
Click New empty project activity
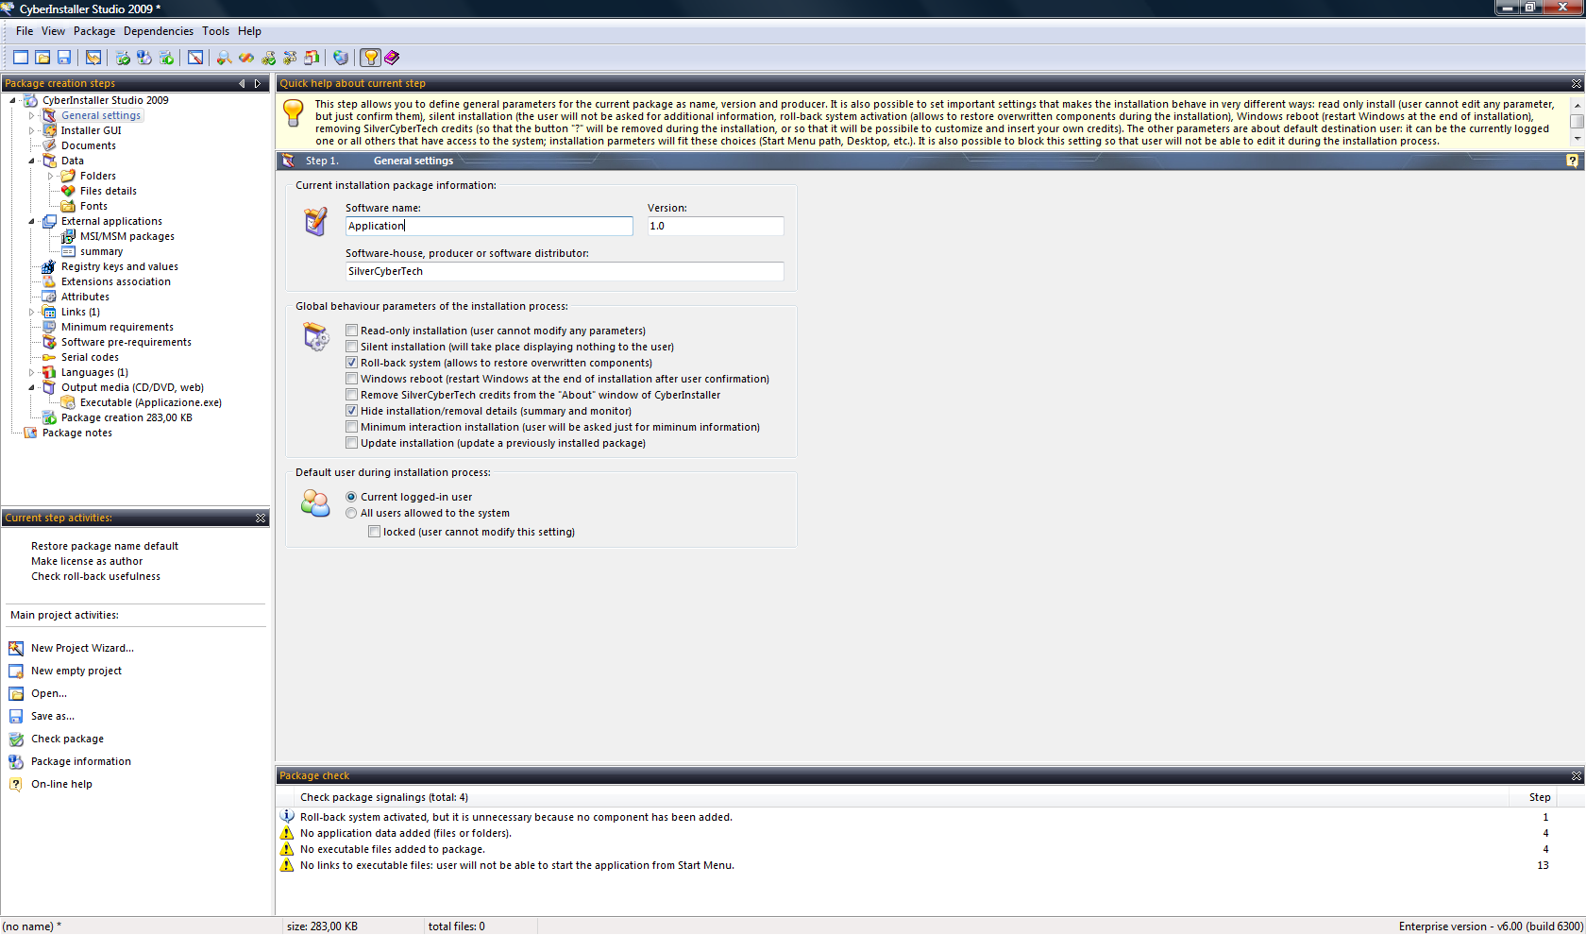76,671
